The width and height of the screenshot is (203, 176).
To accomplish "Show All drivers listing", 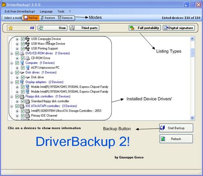I will tap(21, 28).
